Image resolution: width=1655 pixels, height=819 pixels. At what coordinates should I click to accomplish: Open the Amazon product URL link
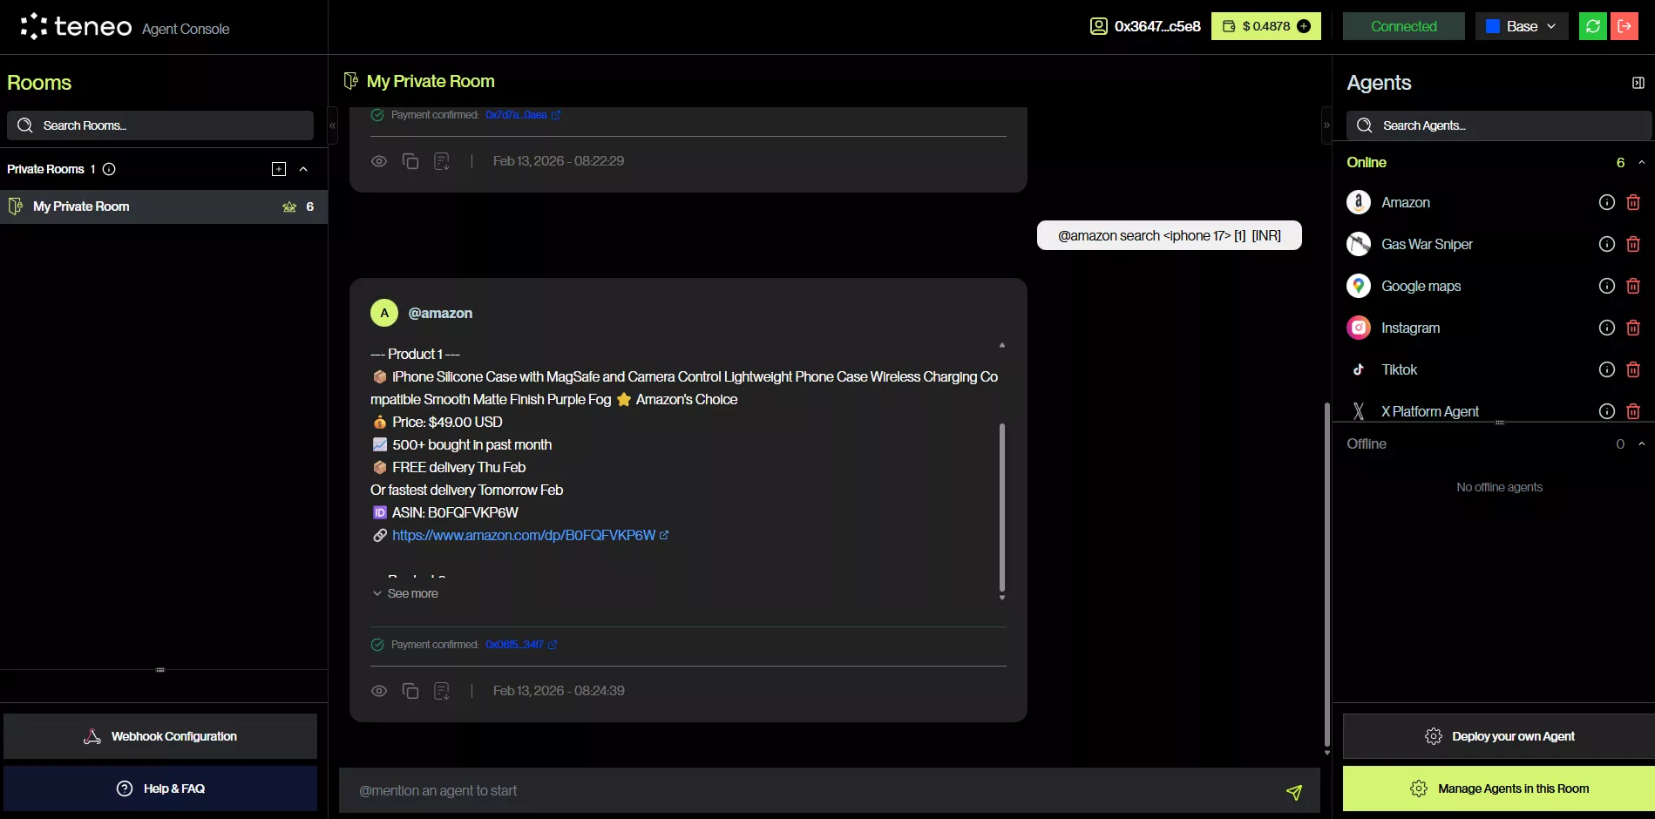point(524,535)
